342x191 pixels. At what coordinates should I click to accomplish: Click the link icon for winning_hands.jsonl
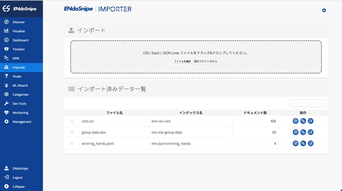click(x=303, y=143)
